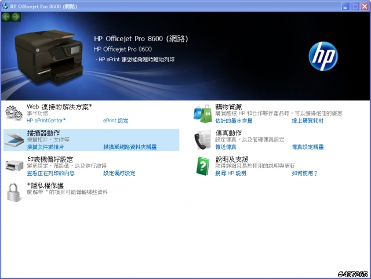The width and height of the screenshot is (371, 279).
Task: Open 設定偏好設定 link
Action: click(119, 173)
